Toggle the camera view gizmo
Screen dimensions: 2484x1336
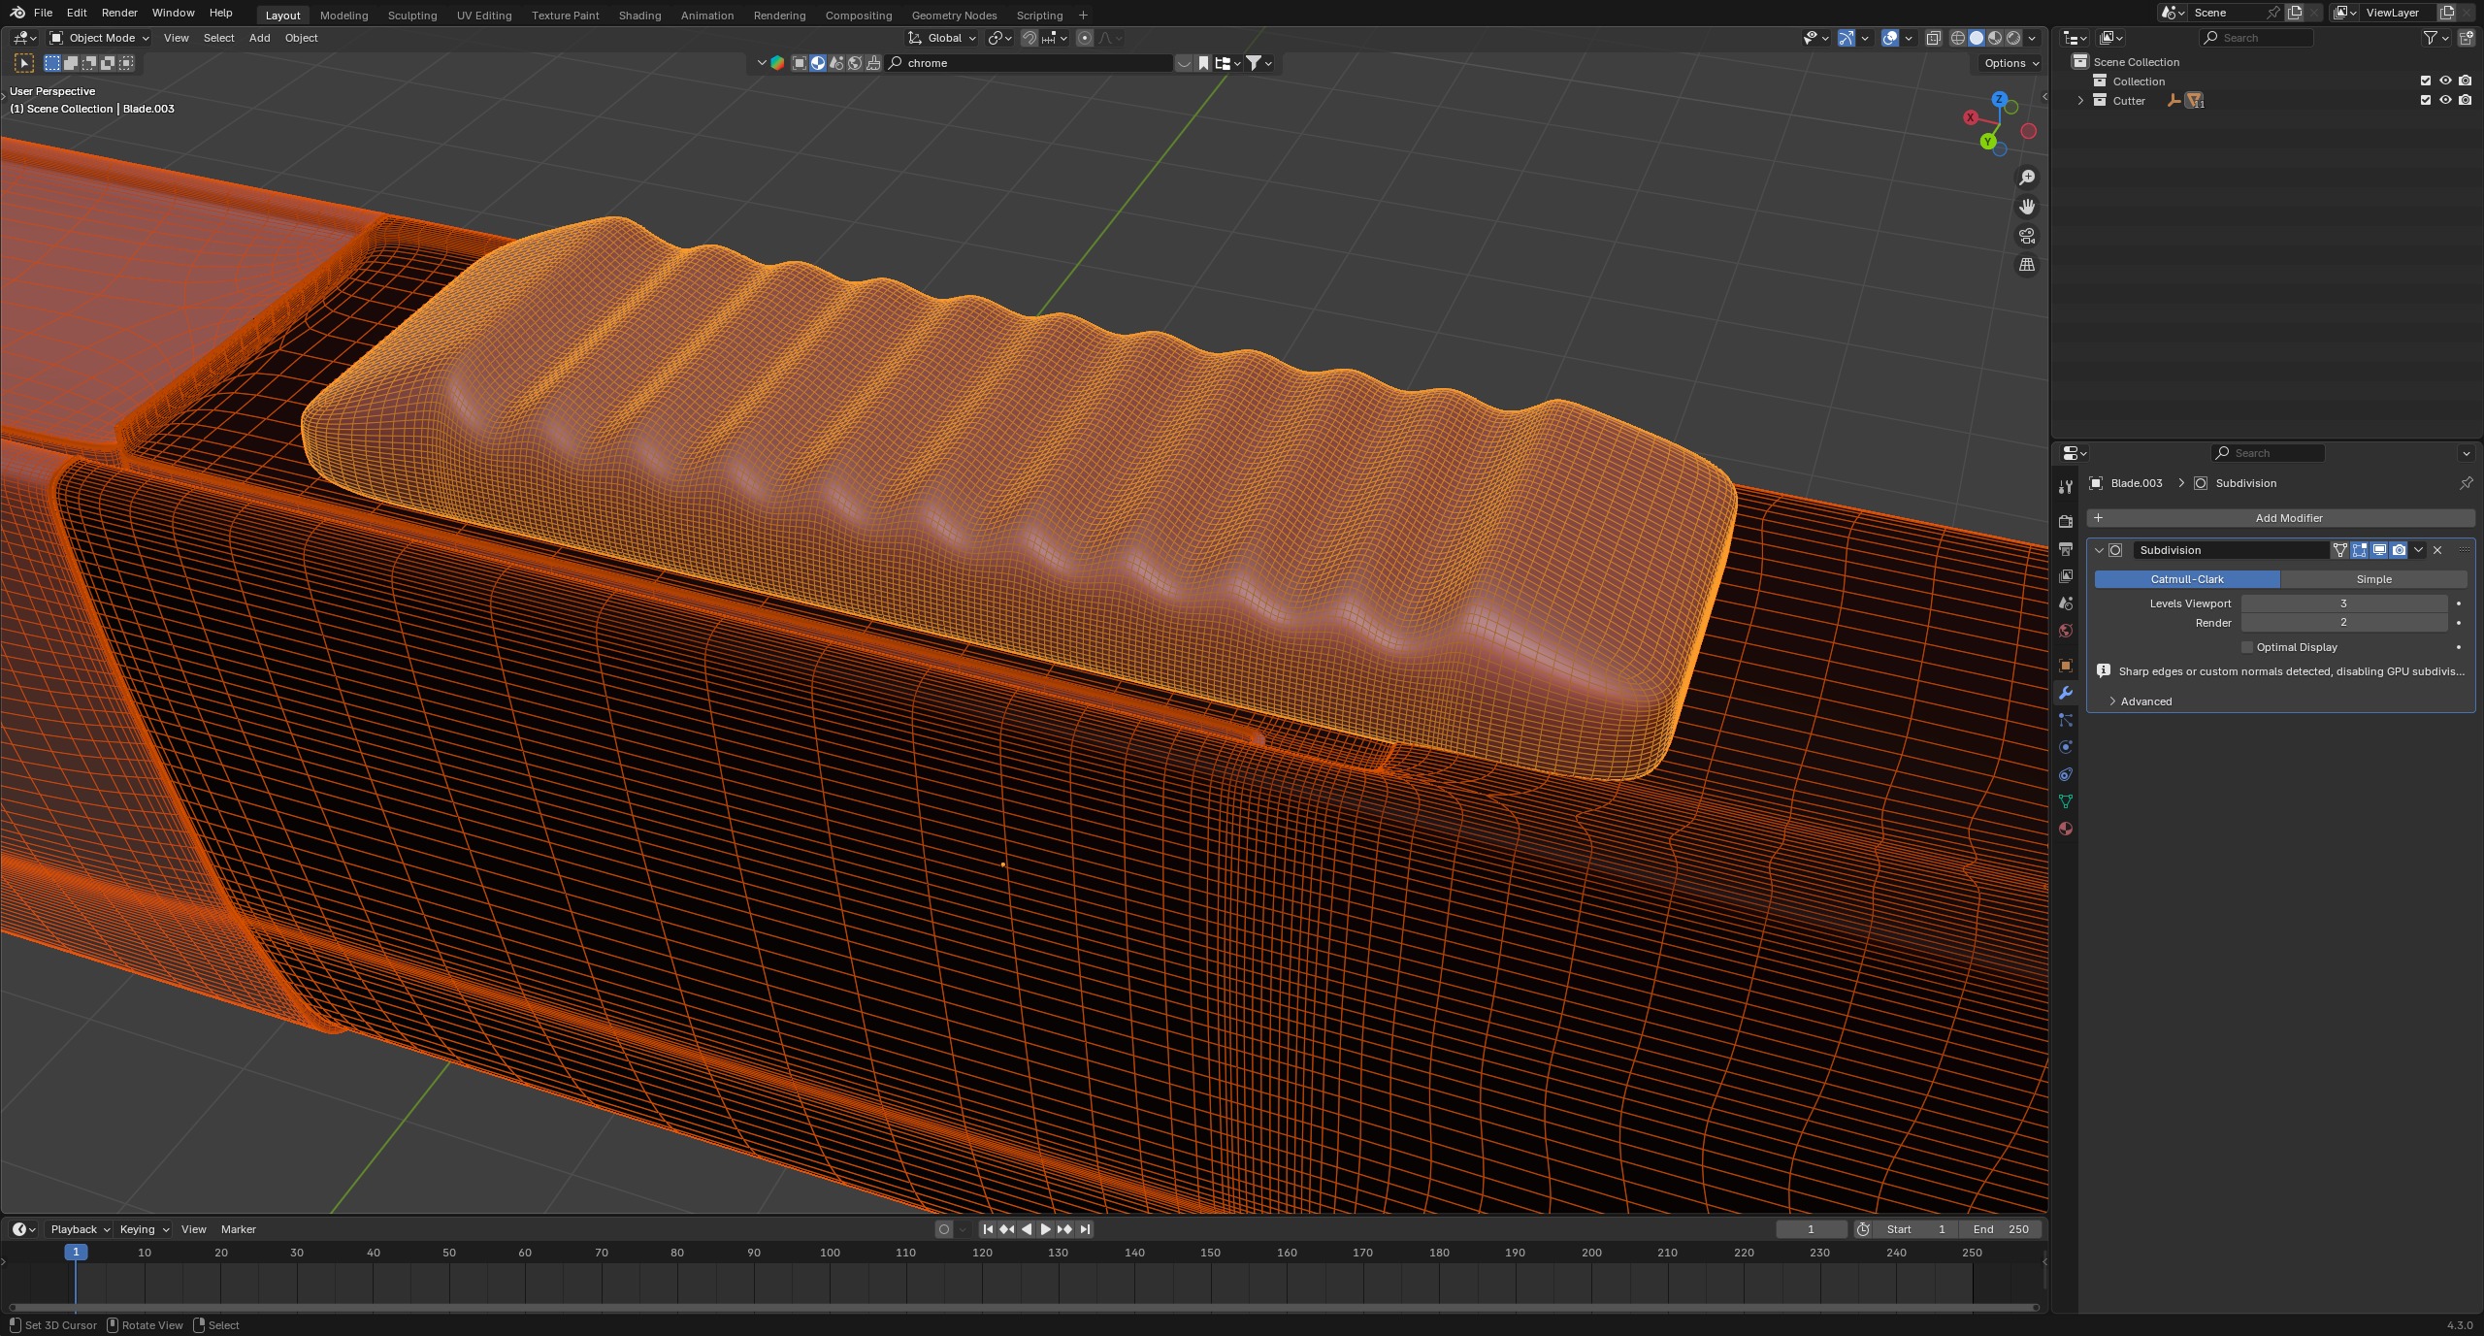[2027, 236]
